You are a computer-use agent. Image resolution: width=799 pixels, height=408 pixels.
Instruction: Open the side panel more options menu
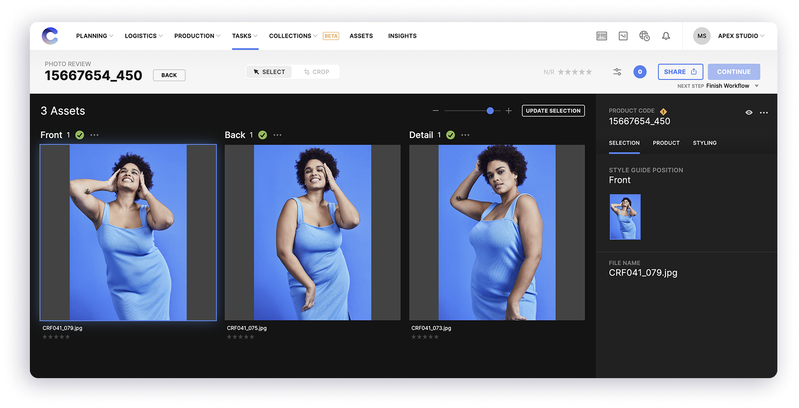(x=764, y=113)
